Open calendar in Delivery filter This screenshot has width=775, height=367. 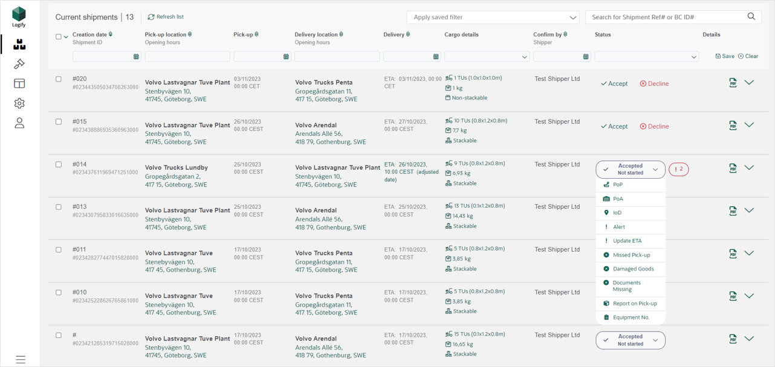[436, 57]
